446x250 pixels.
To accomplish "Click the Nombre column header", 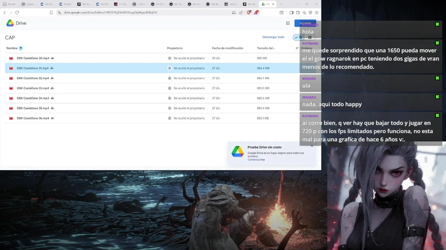I will [12, 48].
